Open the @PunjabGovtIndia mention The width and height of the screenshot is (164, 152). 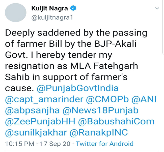point(78,88)
